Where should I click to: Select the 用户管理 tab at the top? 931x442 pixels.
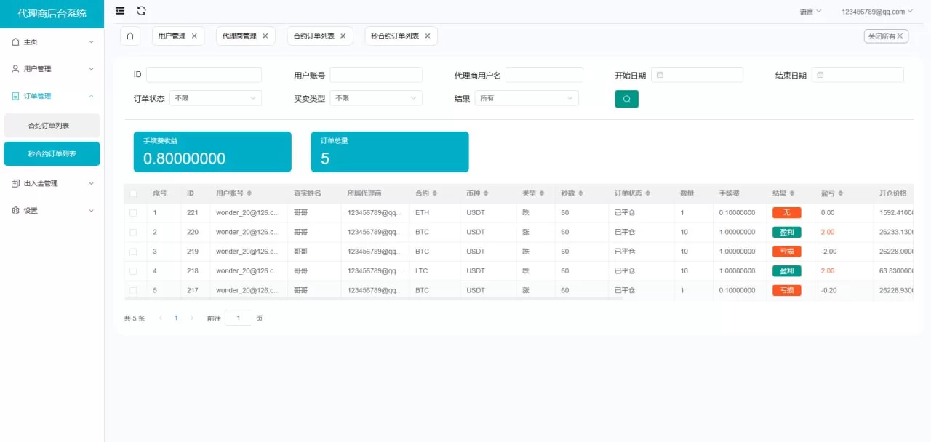tap(173, 35)
